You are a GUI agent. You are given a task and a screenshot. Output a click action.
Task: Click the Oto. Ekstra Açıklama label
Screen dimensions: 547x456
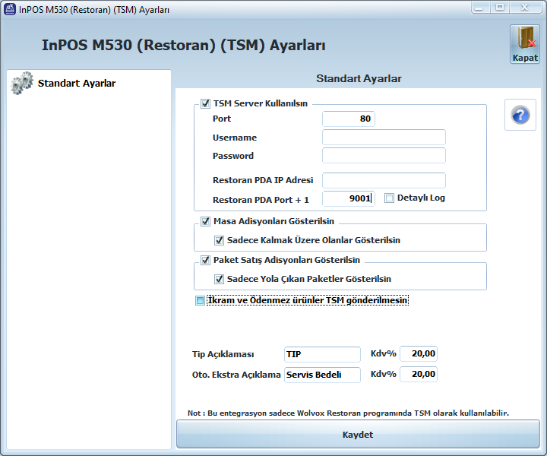(236, 375)
